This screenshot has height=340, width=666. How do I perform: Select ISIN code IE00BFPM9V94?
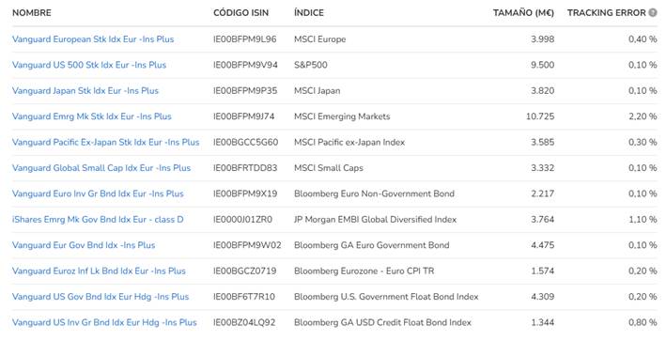coord(245,65)
